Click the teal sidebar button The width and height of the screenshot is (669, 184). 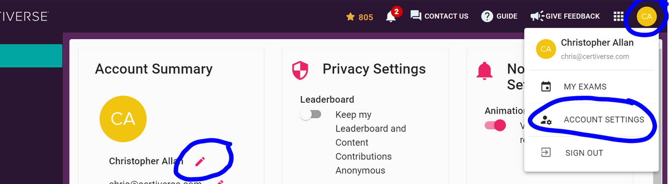pyautogui.click(x=31, y=56)
